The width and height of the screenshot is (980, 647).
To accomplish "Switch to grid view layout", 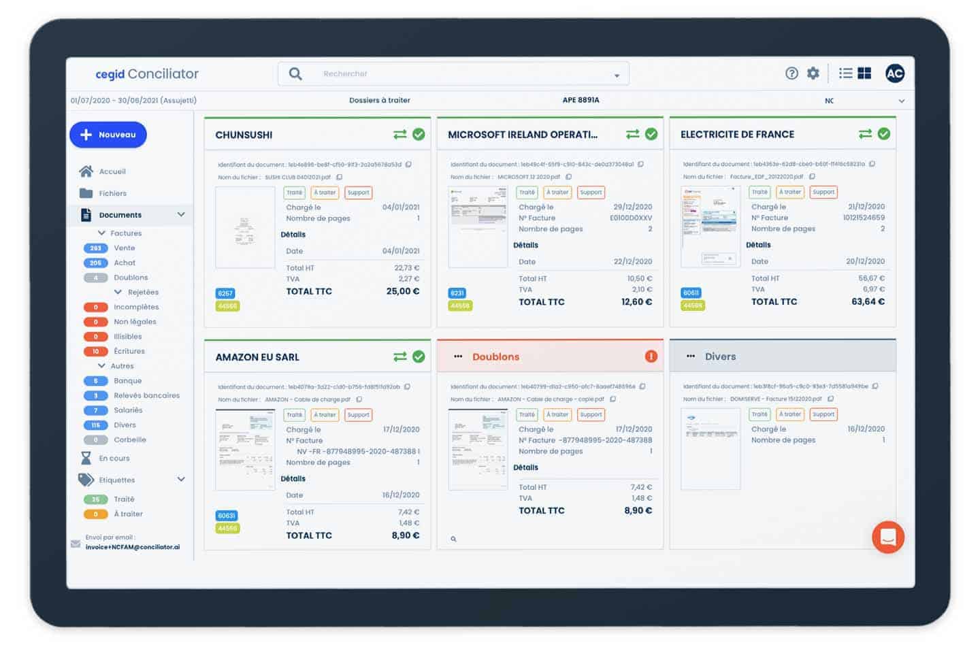I will point(864,73).
